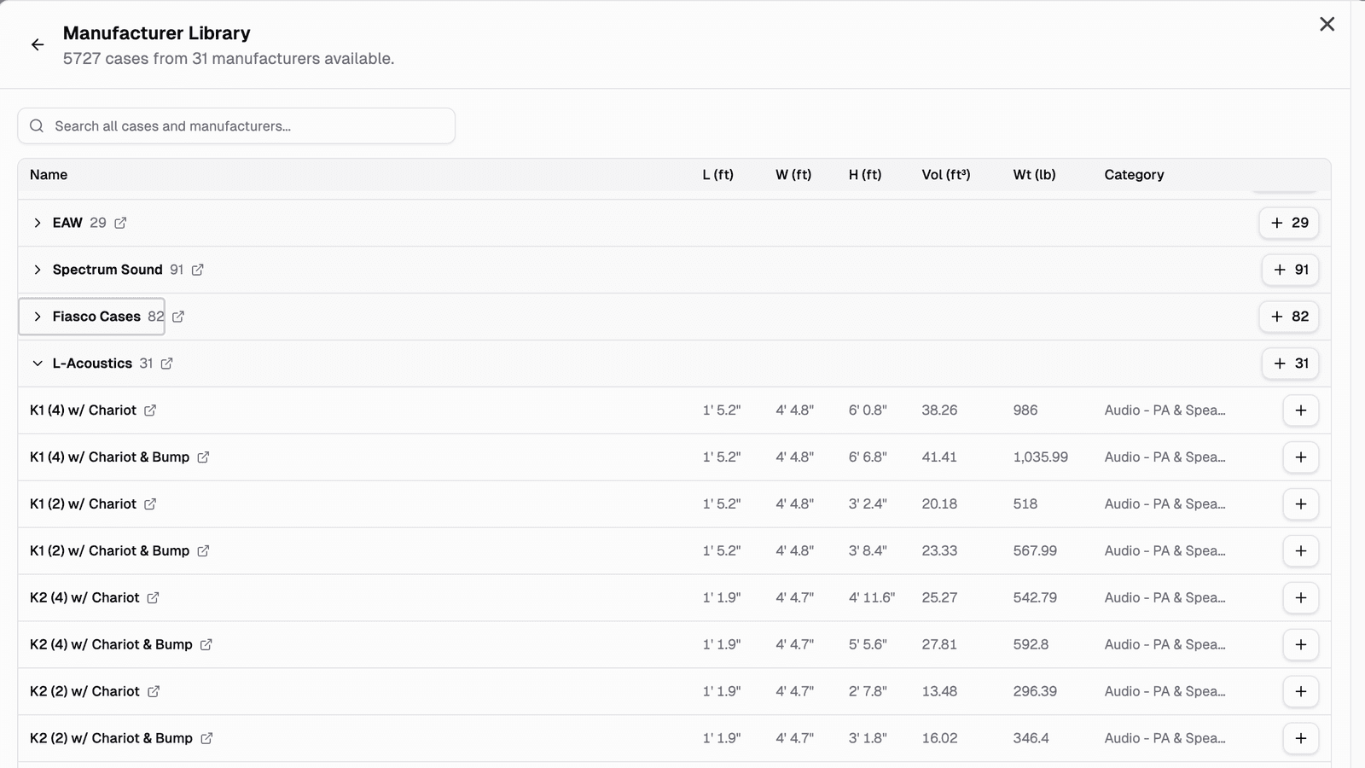Screen dimensions: 1365x768
Task: Open external link for K1 (2) w/ Chariot
Action: click(150, 504)
